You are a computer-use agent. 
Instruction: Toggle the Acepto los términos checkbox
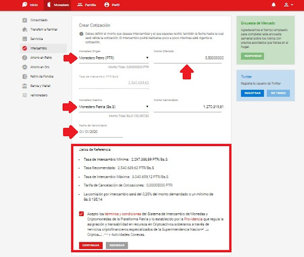click(81, 214)
